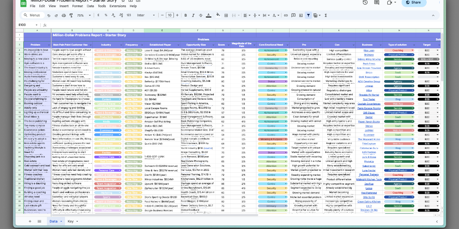The height and width of the screenshot is (229, 459).
Task: Open the fill color picker
Action: tap(218, 15)
